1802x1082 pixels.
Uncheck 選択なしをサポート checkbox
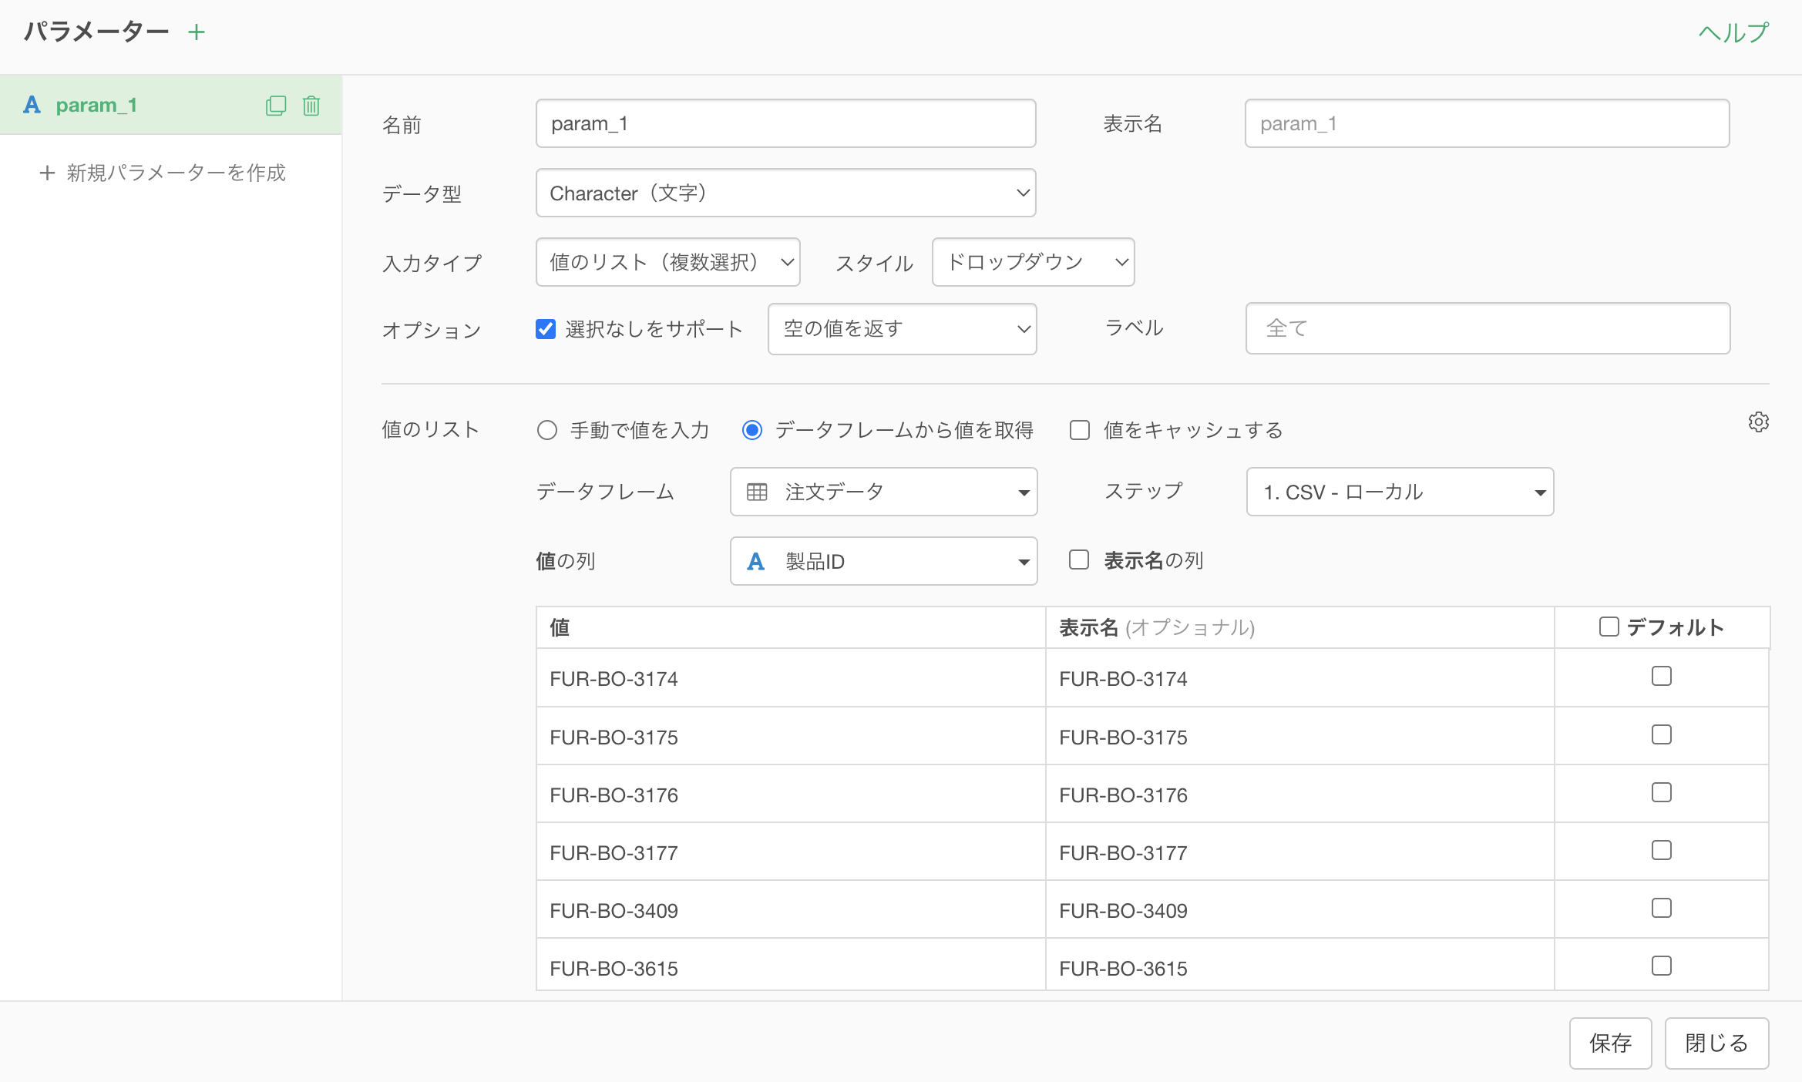546,329
